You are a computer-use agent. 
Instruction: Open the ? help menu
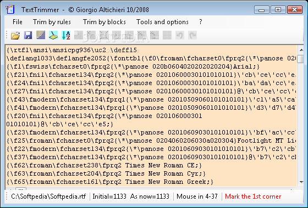coord(201,22)
